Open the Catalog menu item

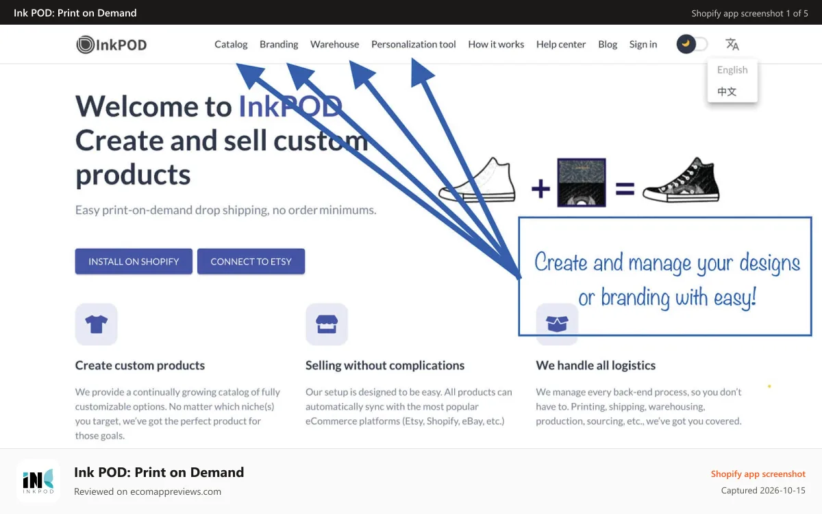(231, 45)
